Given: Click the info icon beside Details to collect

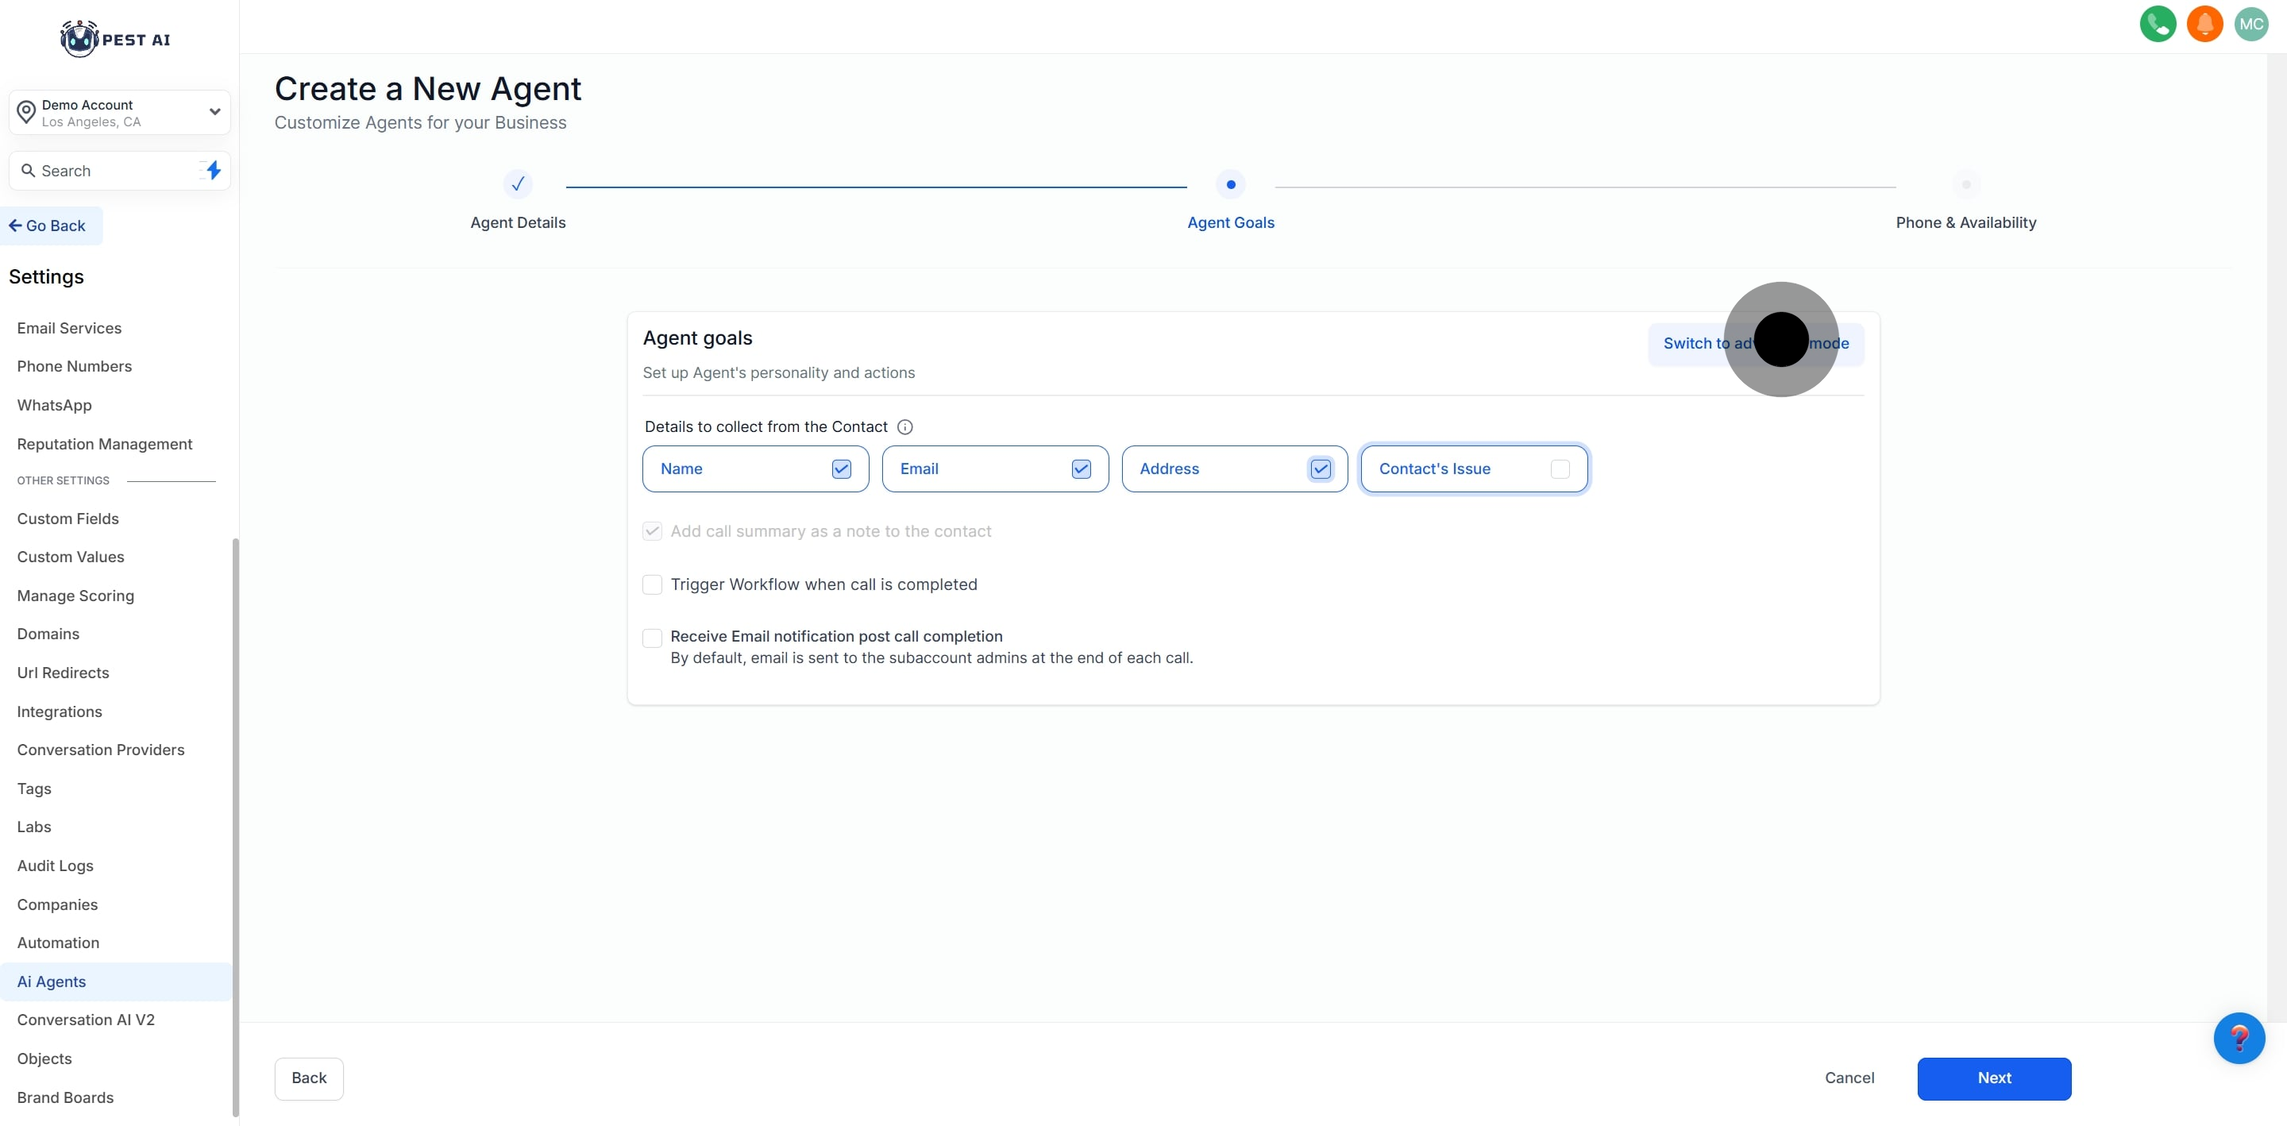Looking at the screenshot, I should pyautogui.click(x=904, y=427).
